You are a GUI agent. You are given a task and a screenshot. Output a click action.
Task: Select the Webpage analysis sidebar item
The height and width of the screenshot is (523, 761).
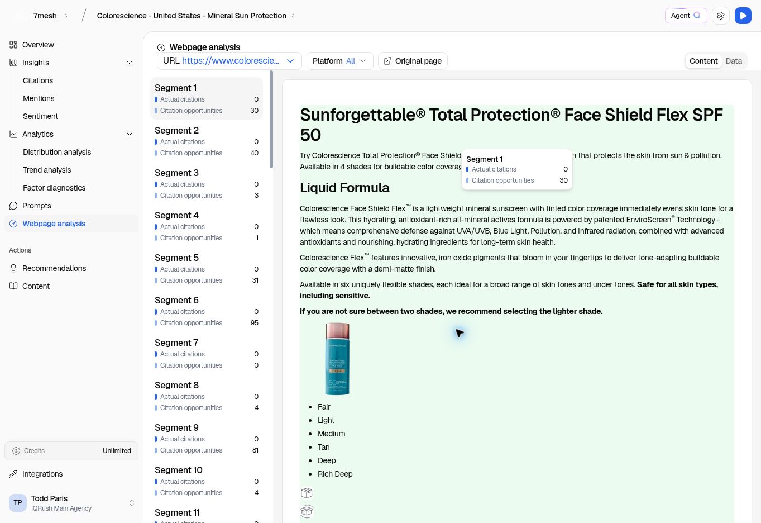pyautogui.click(x=71, y=224)
